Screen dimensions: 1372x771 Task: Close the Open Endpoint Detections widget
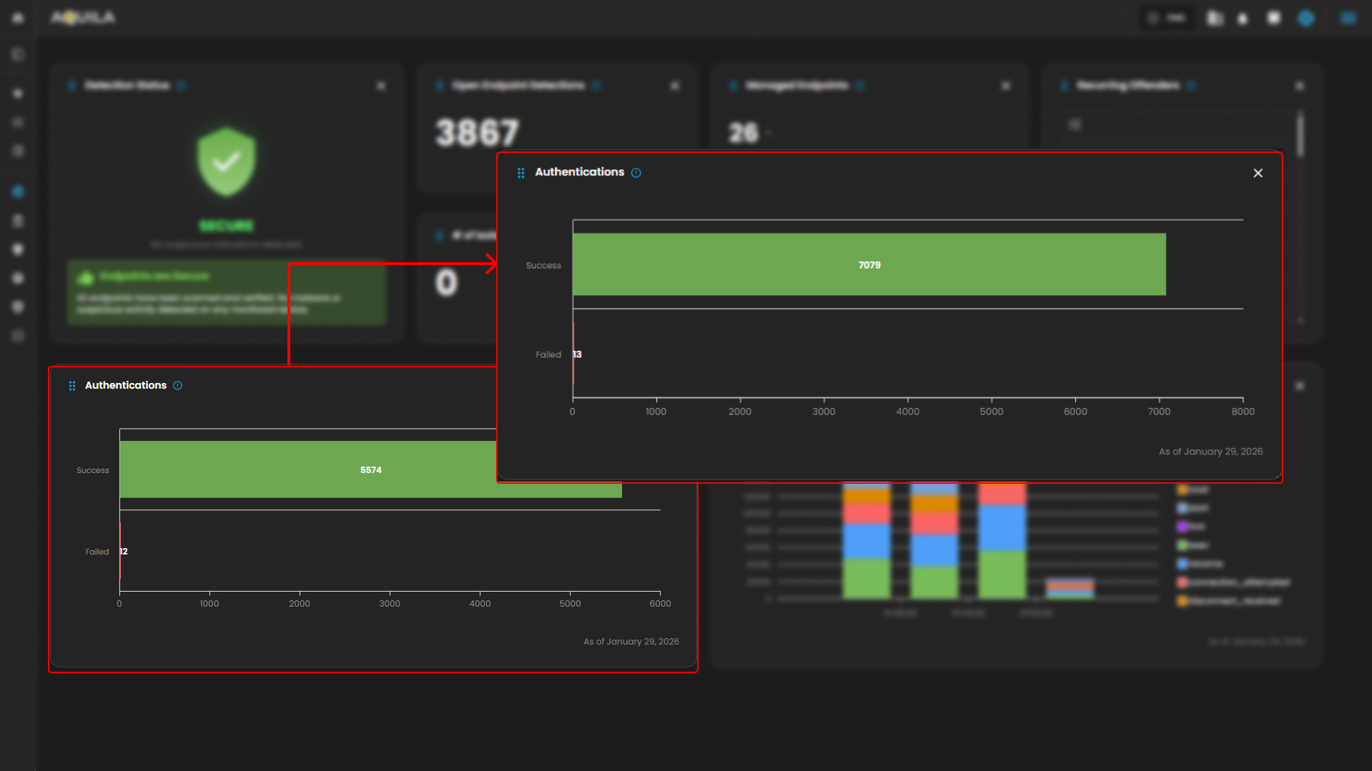click(674, 86)
